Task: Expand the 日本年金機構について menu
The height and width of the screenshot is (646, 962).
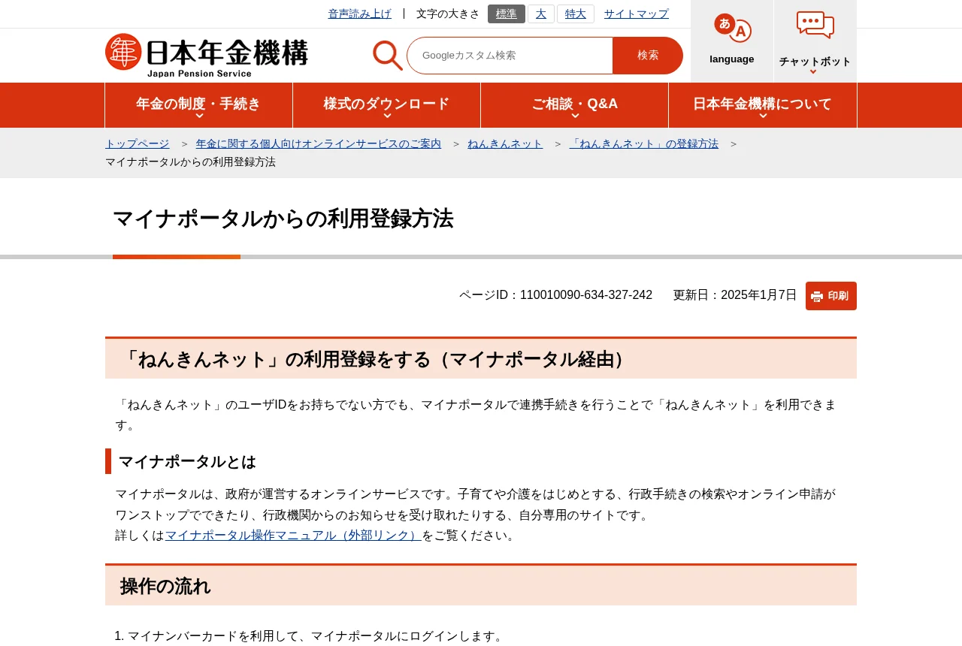Action: tap(763, 105)
